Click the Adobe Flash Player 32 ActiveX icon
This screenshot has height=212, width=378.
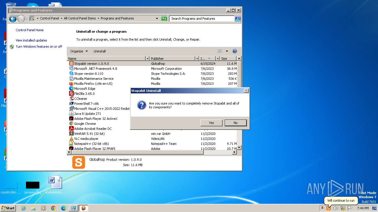point(71,119)
